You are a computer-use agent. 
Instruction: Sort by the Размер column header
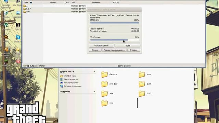pyautogui.click(x=52, y=3)
